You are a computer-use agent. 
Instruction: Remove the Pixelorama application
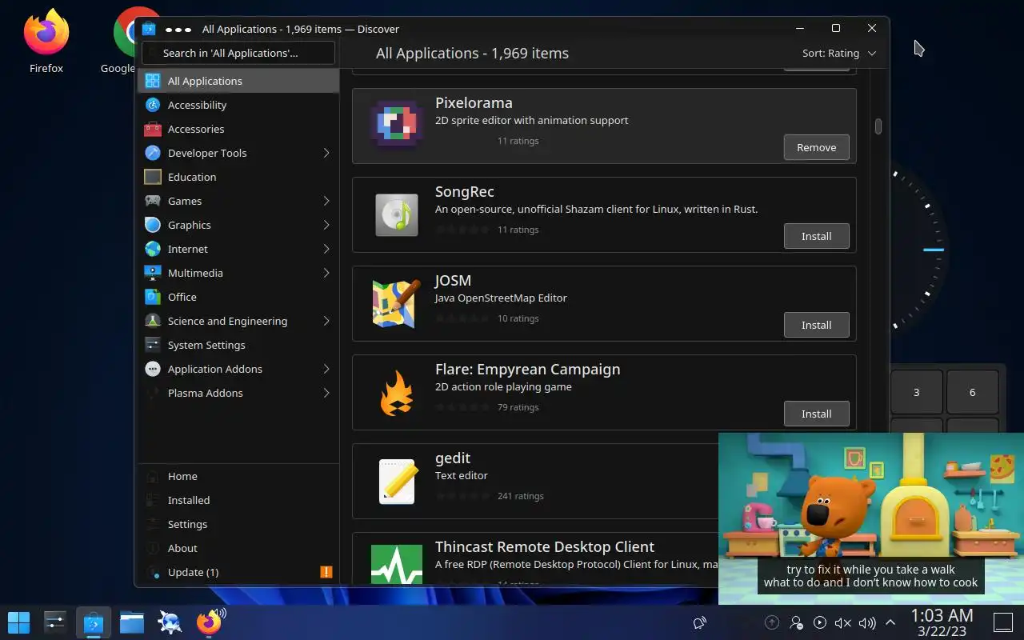coord(816,147)
